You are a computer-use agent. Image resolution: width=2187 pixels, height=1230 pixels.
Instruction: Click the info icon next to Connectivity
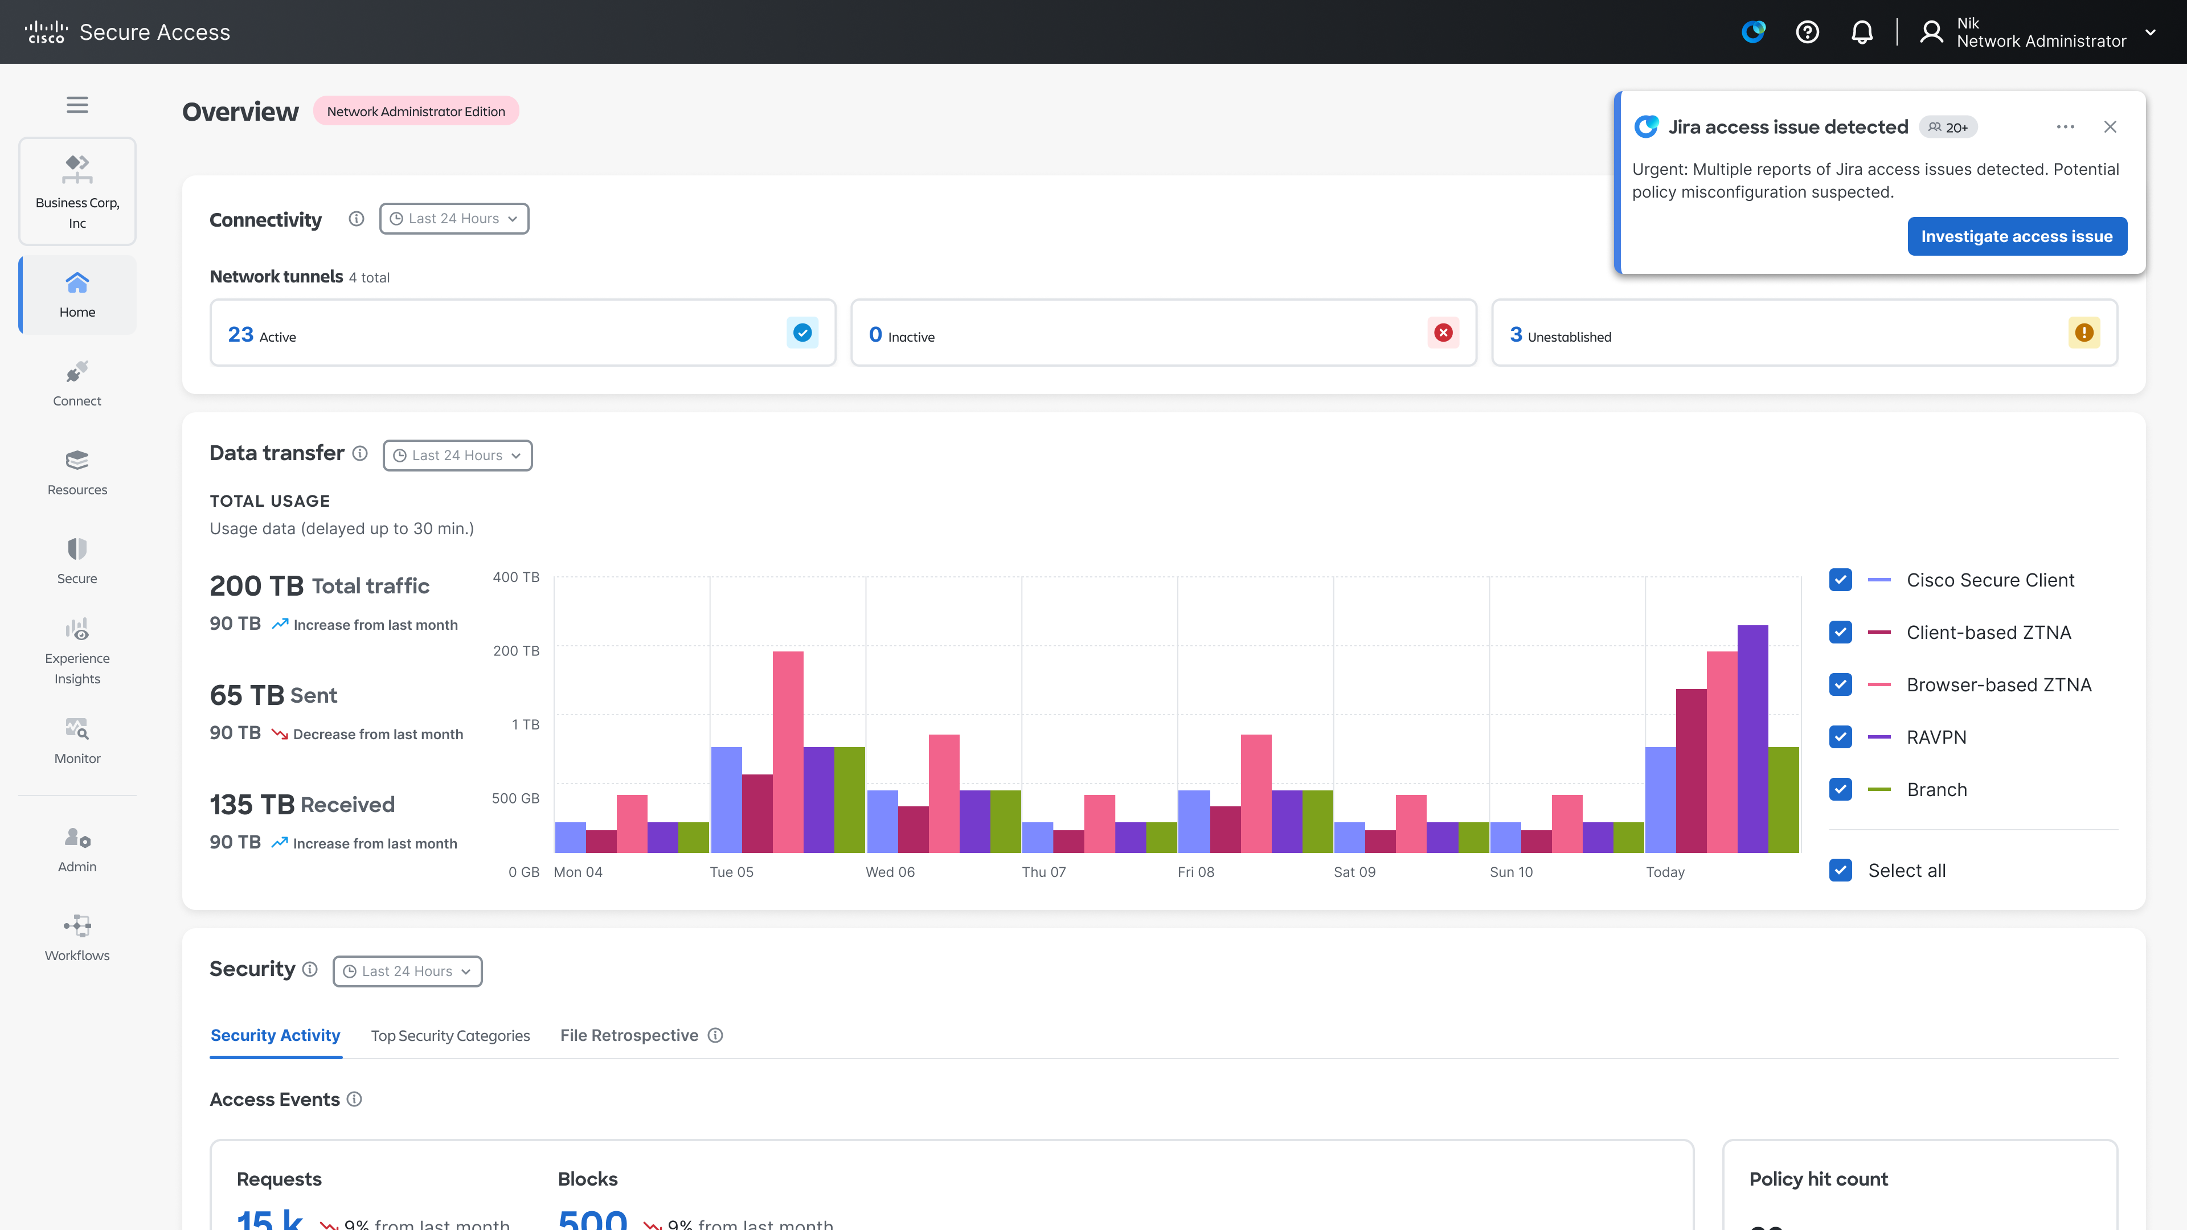point(357,219)
